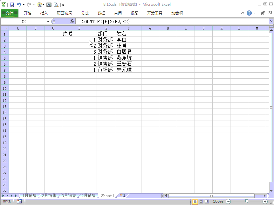Image resolution: width=274 pixels, height=205 pixels.
Task: Switch to the 4月销售 sheet tab
Action: [x=88, y=195]
